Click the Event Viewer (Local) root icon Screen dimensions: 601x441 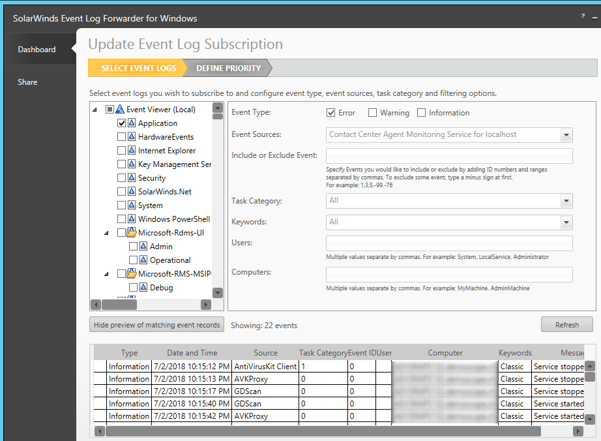click(120, 110)
